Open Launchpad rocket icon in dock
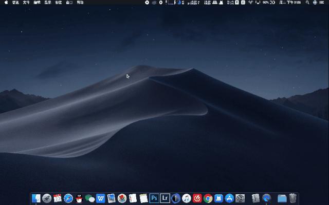Image resolution: width=329 pixels, height=205 pixels. click(47, 198)
